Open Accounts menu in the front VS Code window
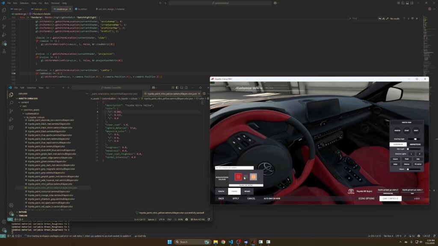Viewport: 438px width, 246px height. point(11,205)
